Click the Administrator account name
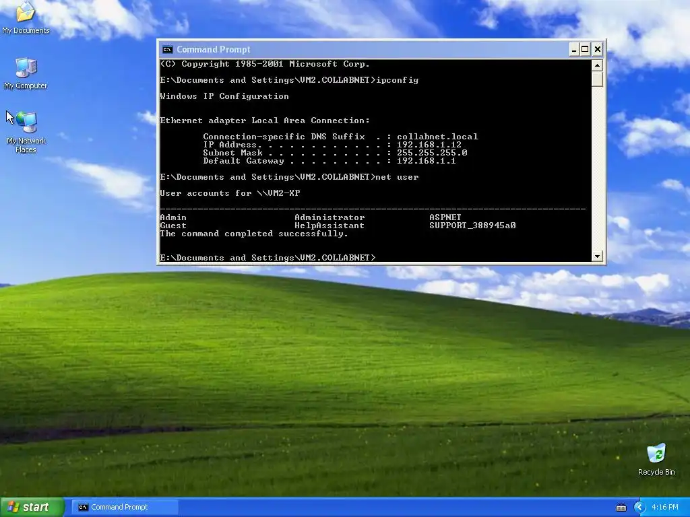This screenshot has width=690, height=517. coord(330,217)
